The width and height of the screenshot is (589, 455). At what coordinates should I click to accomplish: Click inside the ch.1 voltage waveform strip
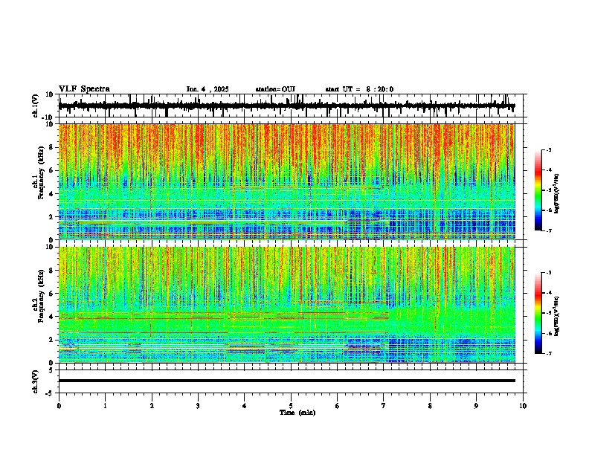(x=286, y=106)
